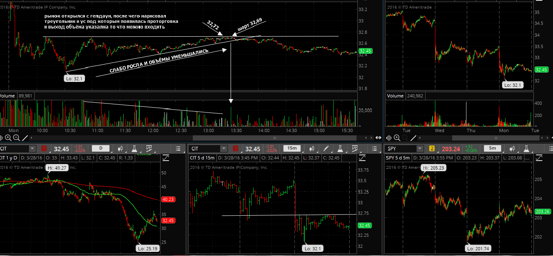Click right arrow of main chart scrollbar
The height and width of the screenshot is (256, 553).
[371, 138]
